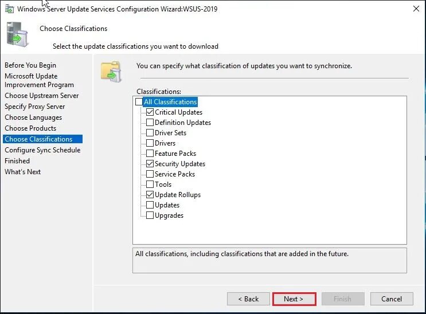Select the All Classifications label
This screenshot has width=426, height=314.
click(x=170, y=102)
